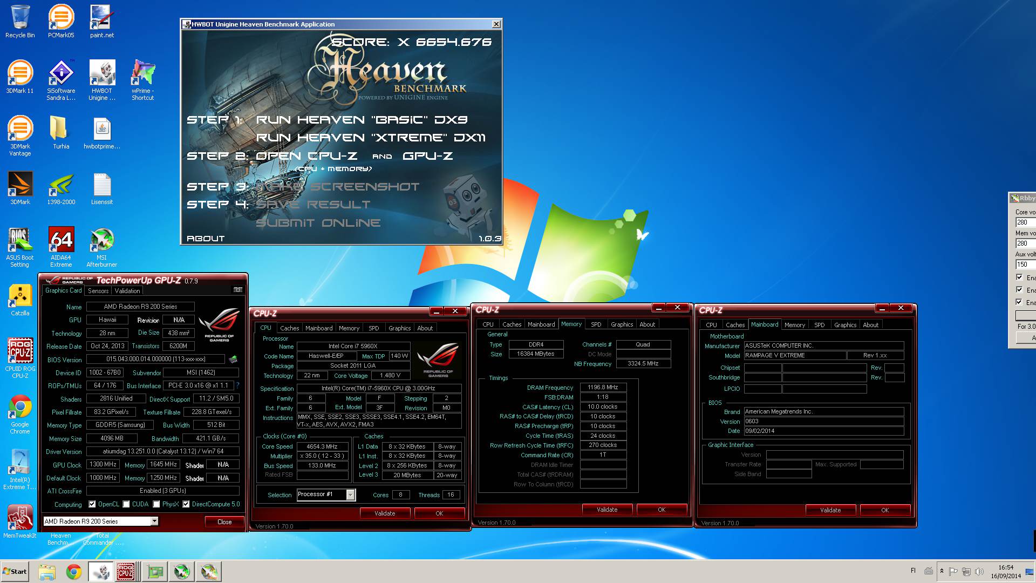Click ABOUT in the Heaven Benchmark app
The image size is (1036, 583).
tap(206, 239)
